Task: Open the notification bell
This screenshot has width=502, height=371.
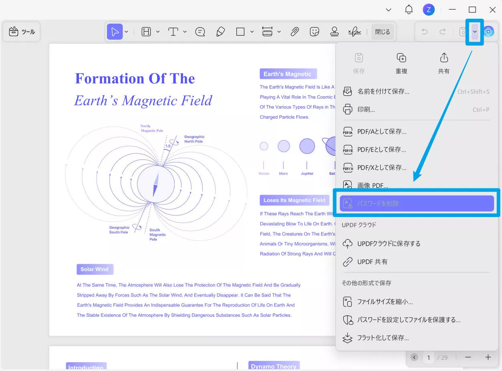Action: (x=409, y=10)
